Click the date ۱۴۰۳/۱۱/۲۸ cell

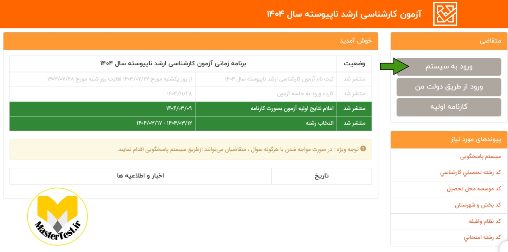pos(102,94)
